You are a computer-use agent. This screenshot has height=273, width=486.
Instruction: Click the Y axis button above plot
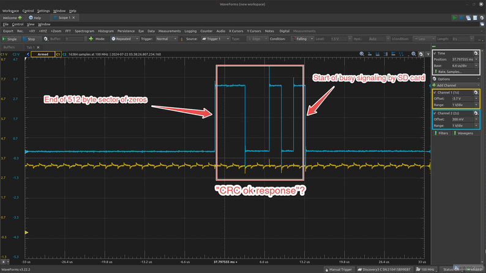pos(428,54)
